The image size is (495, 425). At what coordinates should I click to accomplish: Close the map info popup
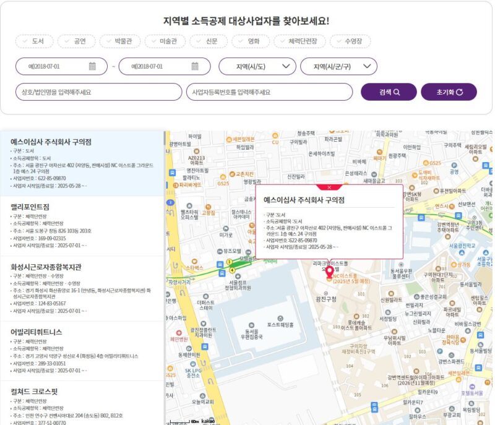point(329,187)
